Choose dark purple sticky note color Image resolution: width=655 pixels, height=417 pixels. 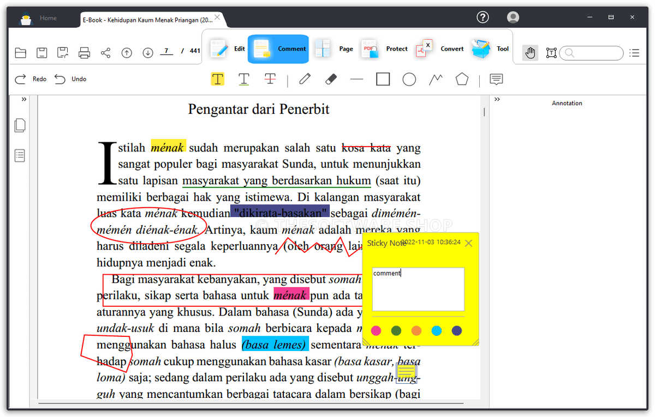[x=457, y=330]
